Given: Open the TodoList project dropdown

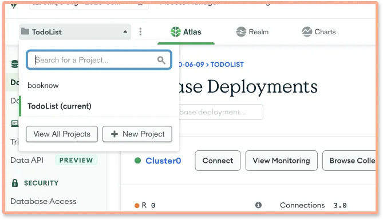Looking at the screenshot, I should [75, 31].
